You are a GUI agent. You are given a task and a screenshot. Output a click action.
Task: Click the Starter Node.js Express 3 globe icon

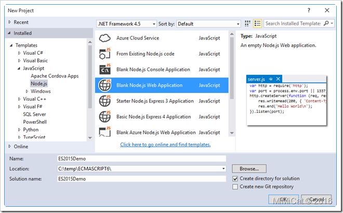coord(104,101)
